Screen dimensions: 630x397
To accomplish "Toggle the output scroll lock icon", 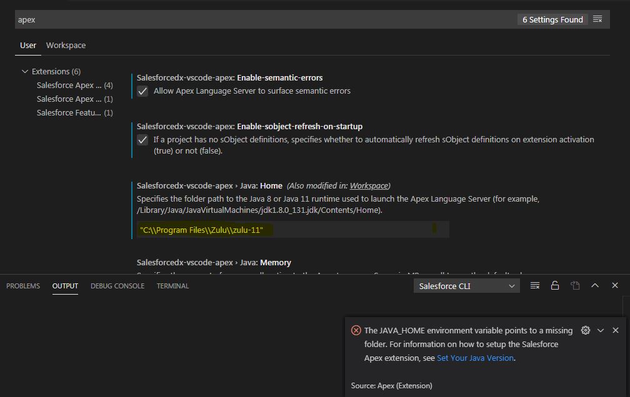I will pyautogui.click(x=555, y=285).
